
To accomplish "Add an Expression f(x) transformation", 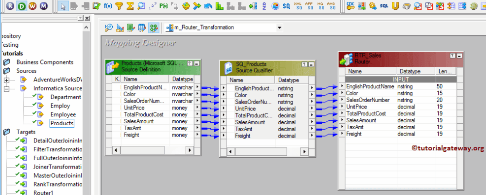I will point(107,5).
